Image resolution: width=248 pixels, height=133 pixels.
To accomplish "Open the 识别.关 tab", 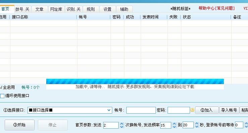I will coord(73,9).
